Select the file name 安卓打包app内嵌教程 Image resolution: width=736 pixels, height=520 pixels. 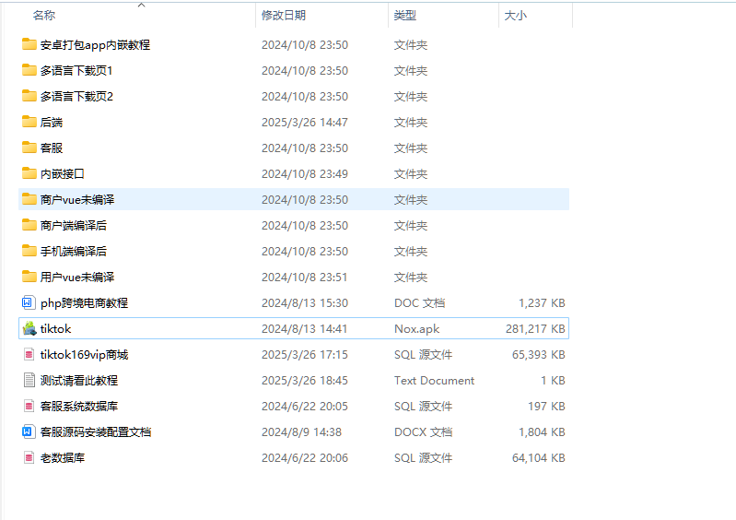[95, 44]
